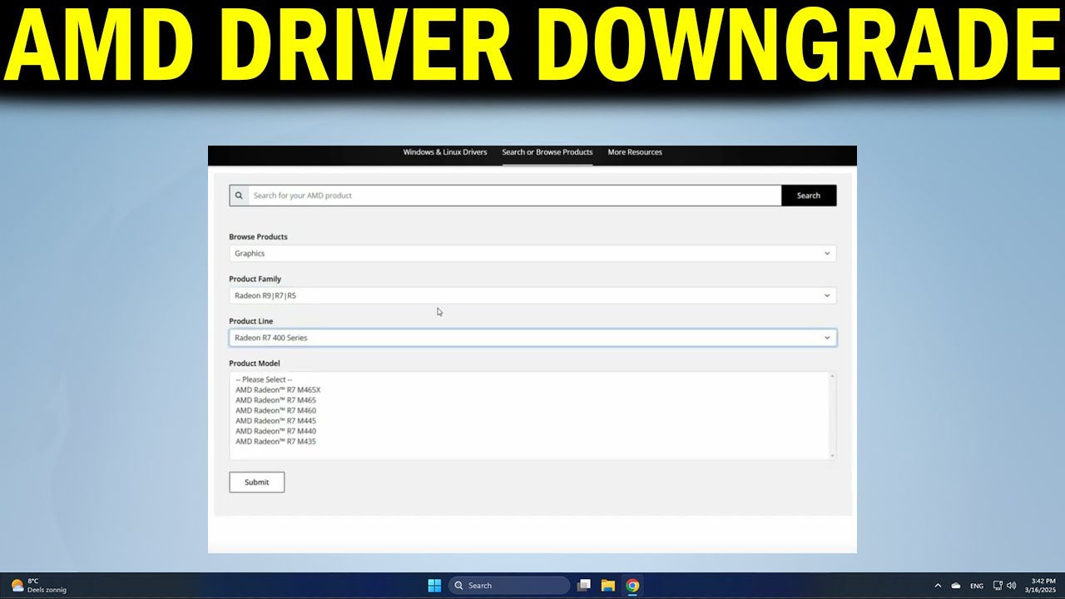The image size is (1065, 599).
Task: Click the magnifier icon in AMD search bar
Action: click(239, 196)
